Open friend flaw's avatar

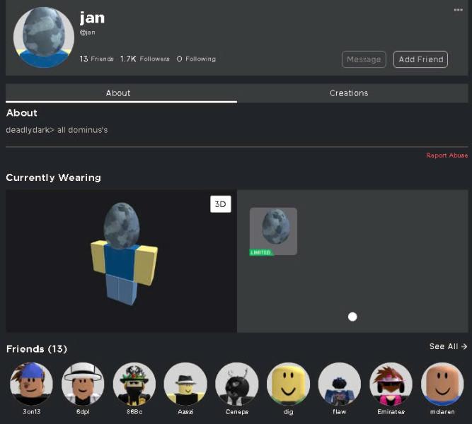coord(340,384)
